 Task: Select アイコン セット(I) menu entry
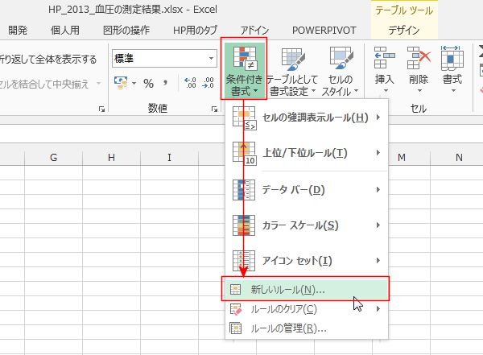[x=307, y=261]
